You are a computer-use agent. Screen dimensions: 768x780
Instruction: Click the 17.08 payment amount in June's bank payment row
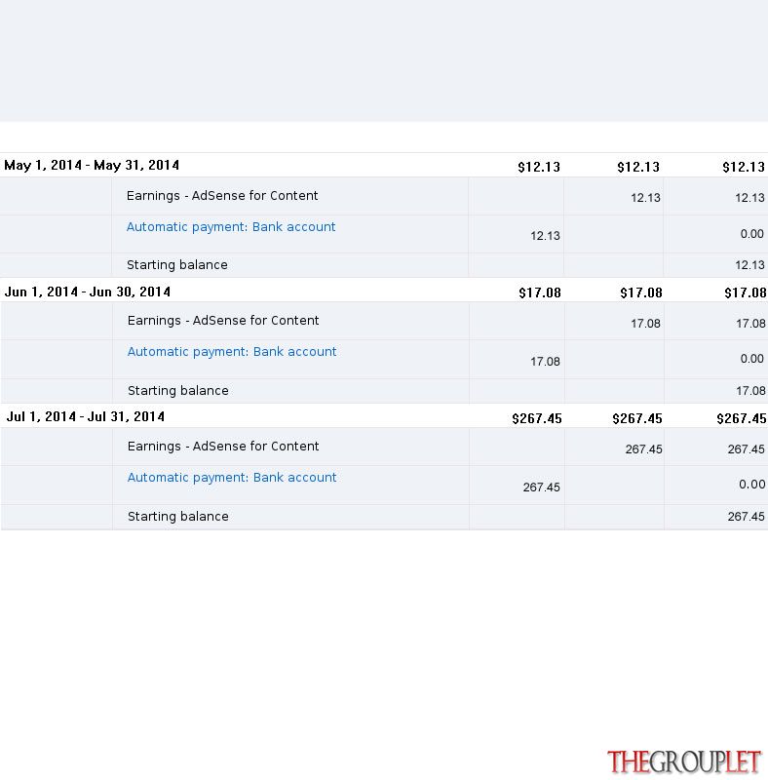[x=545, y=362]
